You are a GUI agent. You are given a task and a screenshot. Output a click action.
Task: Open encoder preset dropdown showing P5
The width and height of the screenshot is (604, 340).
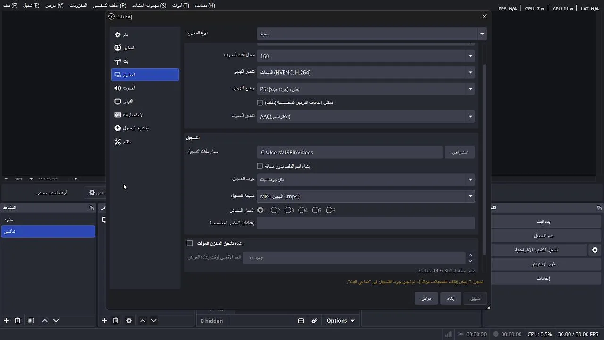[366, 89]
